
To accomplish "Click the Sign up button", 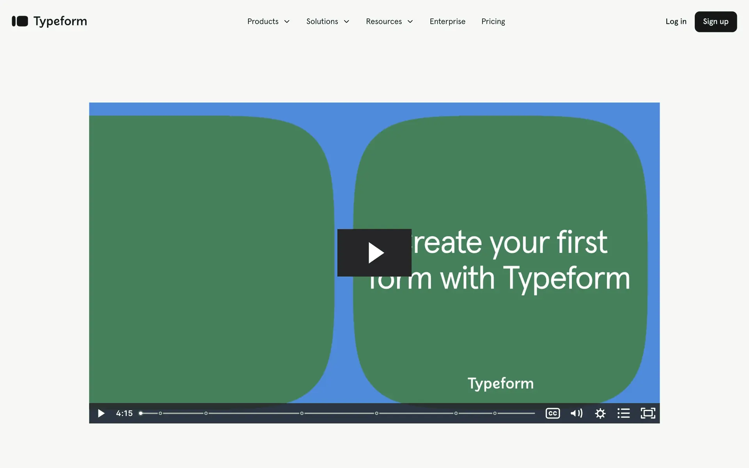I will tap(715, 21).
